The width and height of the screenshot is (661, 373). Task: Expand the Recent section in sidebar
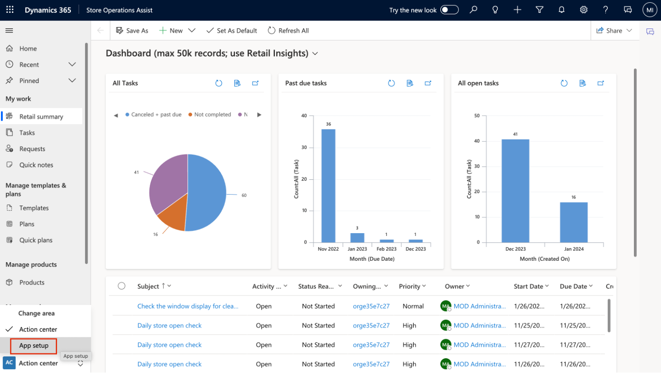click(72, 64)
